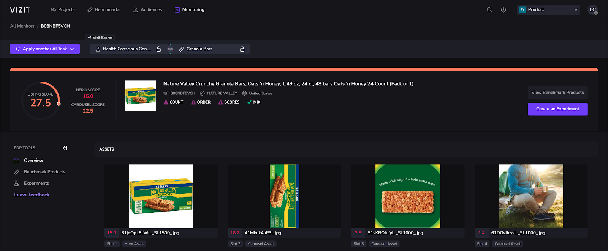Click the cart icon next to B08NBF5VCH

[165, 93]
